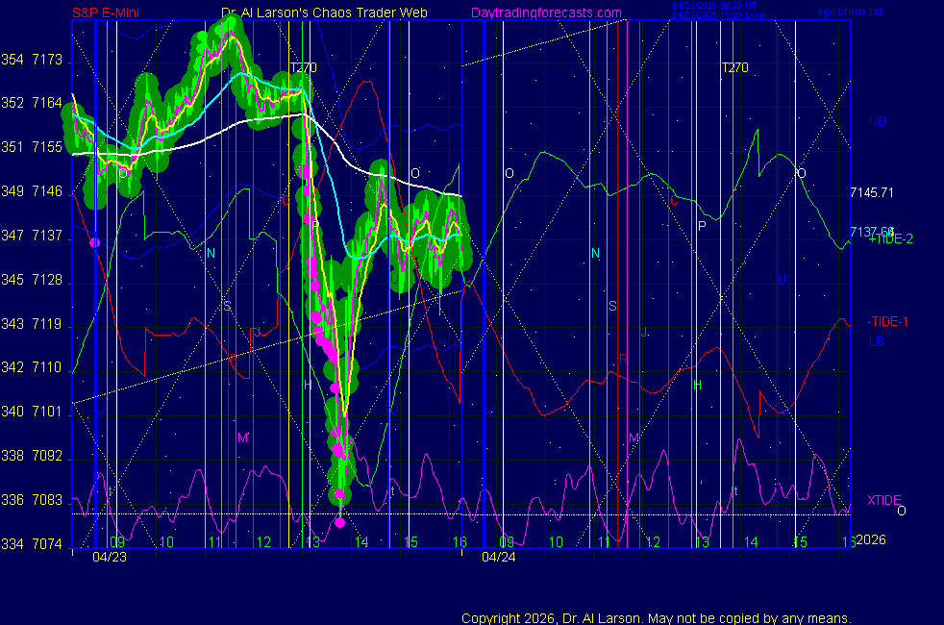Image resolution: width=944 pixels, height=625 pixels.
Task: Click the 7173 price axis label
Action: coord(46,61)
